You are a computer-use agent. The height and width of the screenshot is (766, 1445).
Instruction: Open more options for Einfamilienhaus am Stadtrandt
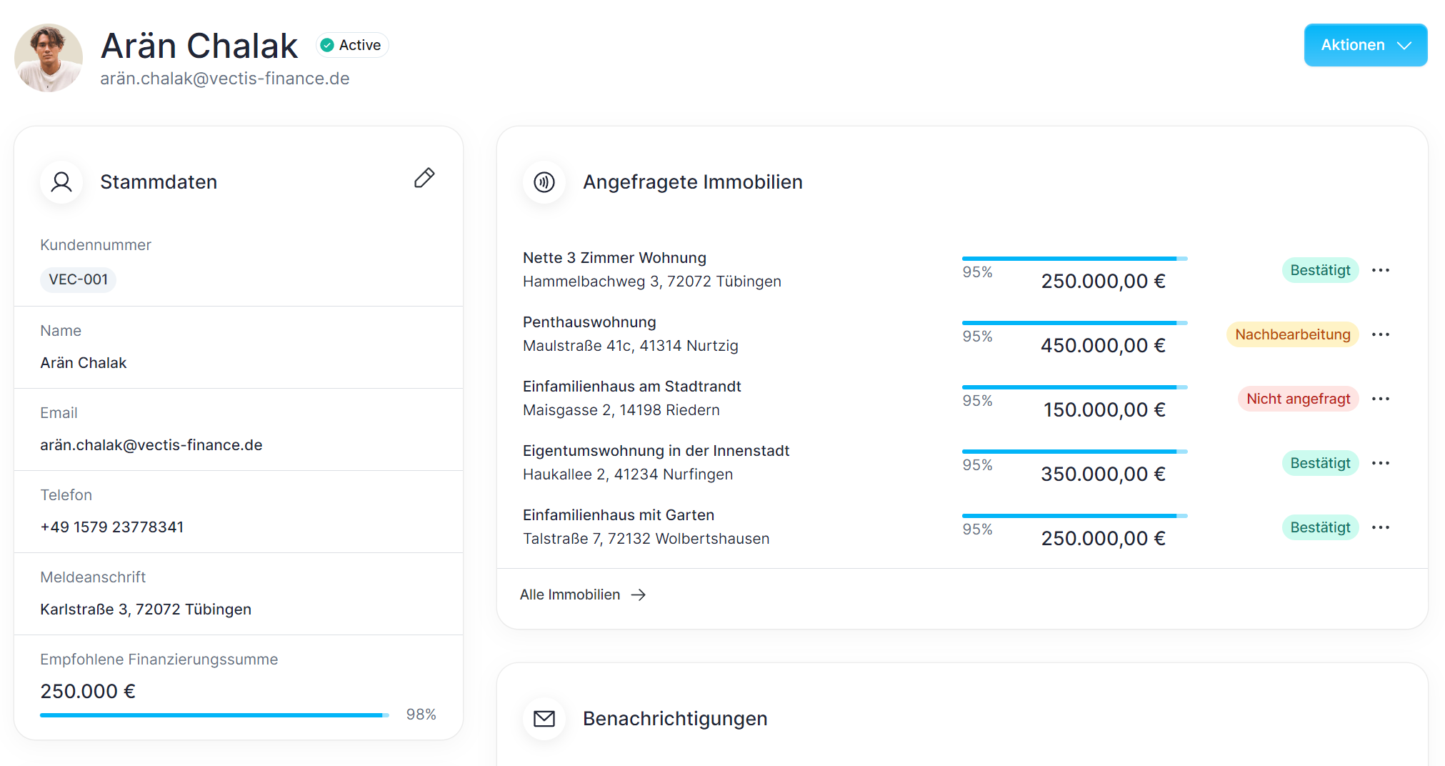(1381, 399)
